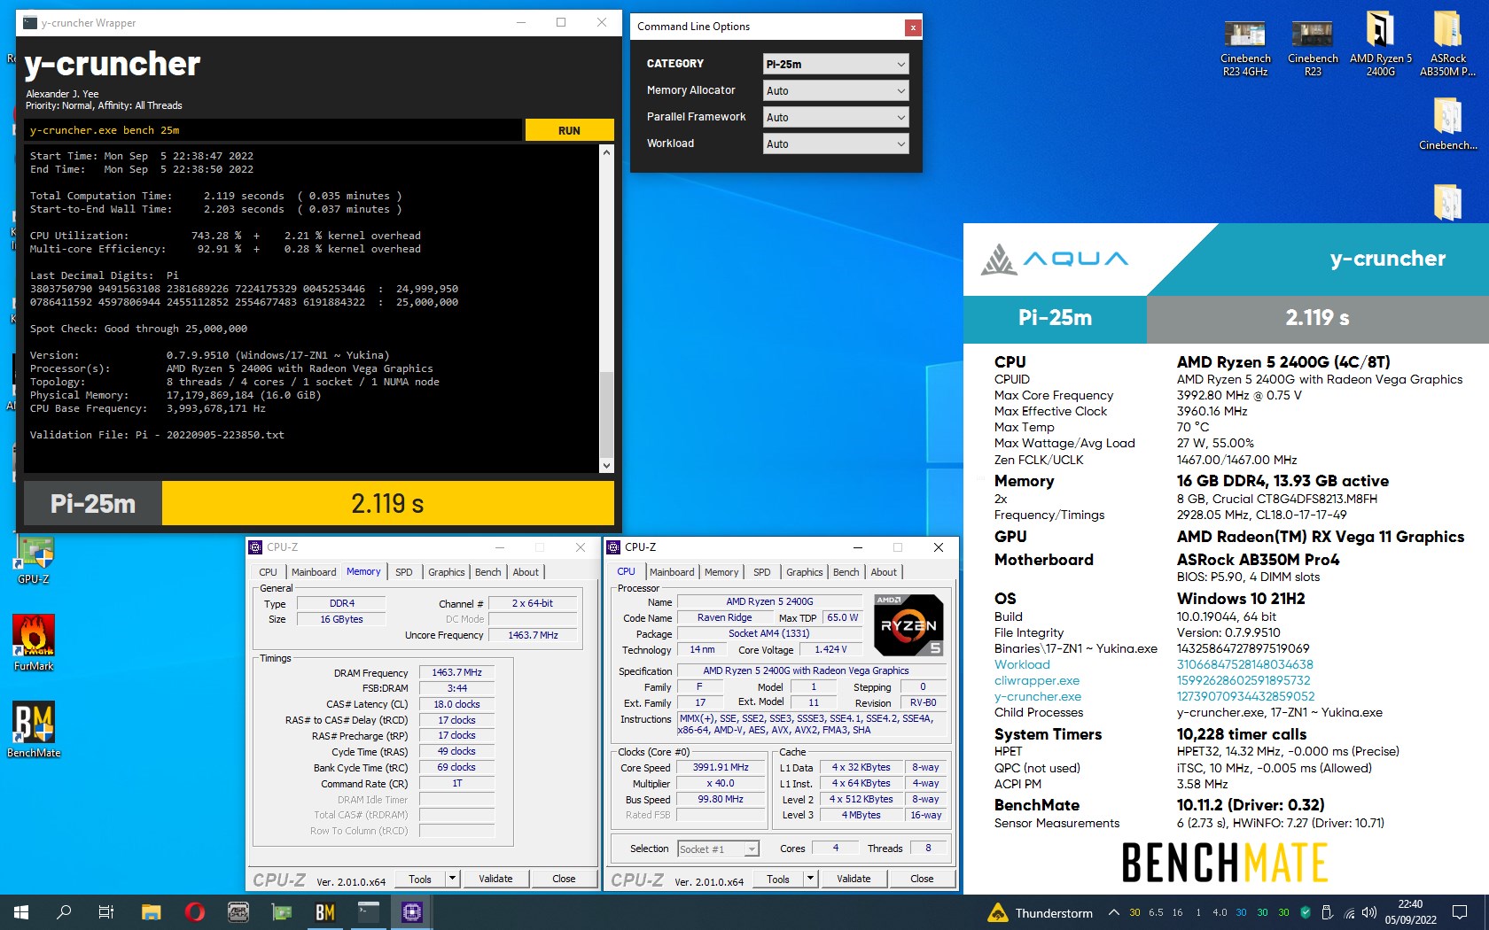Click Close in CPU-Z Memory window
The width and height of the screenshot is (1489, 930).
click(x=564, y=879)
